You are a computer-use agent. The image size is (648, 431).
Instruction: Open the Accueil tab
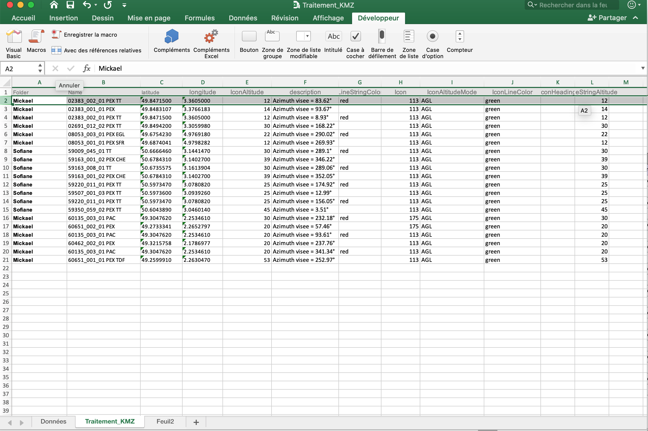coord(23,18)
